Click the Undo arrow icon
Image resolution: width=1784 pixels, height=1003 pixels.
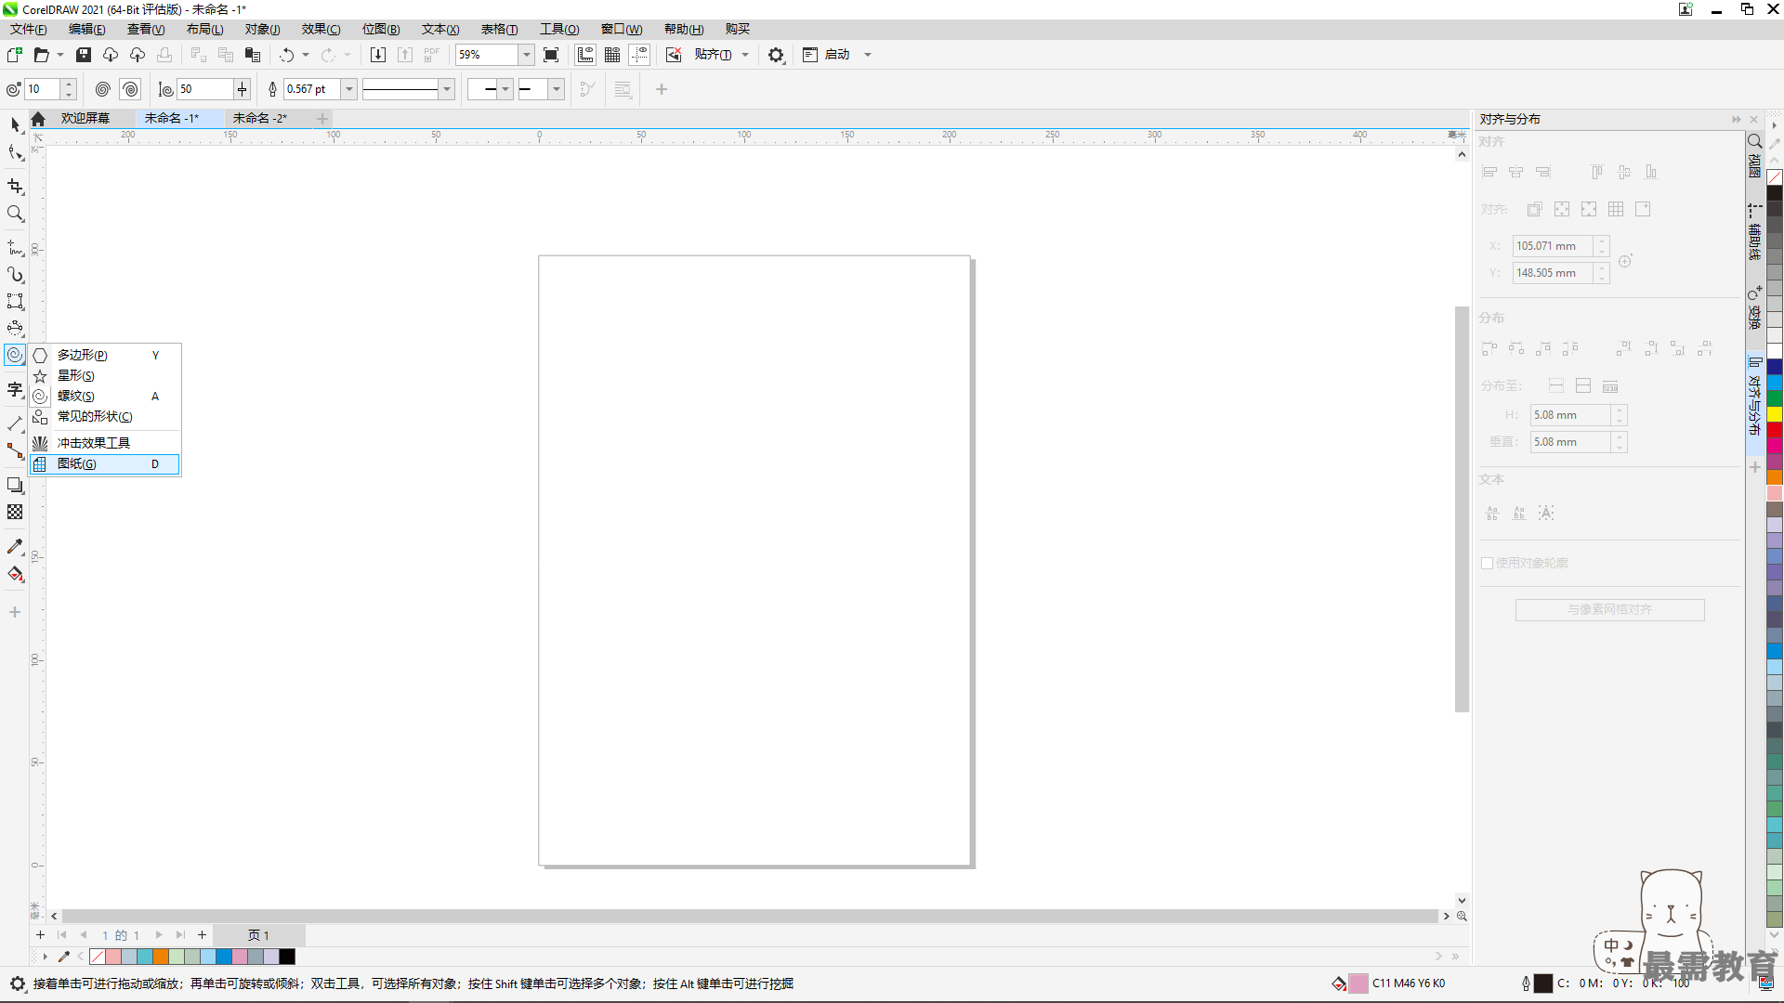287,55
